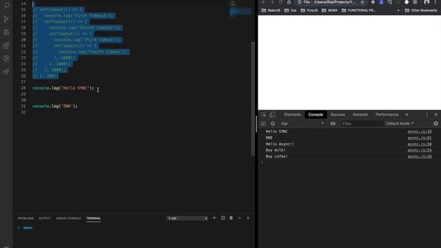Show hidden bookmarks overflow arrow
The image size is (441, 248).
pos(398,10)
